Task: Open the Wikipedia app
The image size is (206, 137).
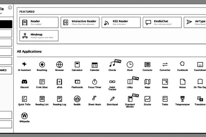Action: click(x=24, y=118)
